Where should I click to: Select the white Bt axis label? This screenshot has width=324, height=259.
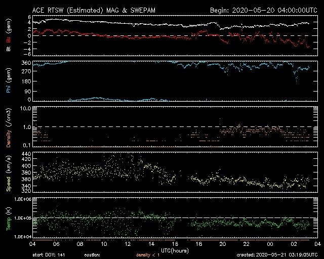pos(8,49)
